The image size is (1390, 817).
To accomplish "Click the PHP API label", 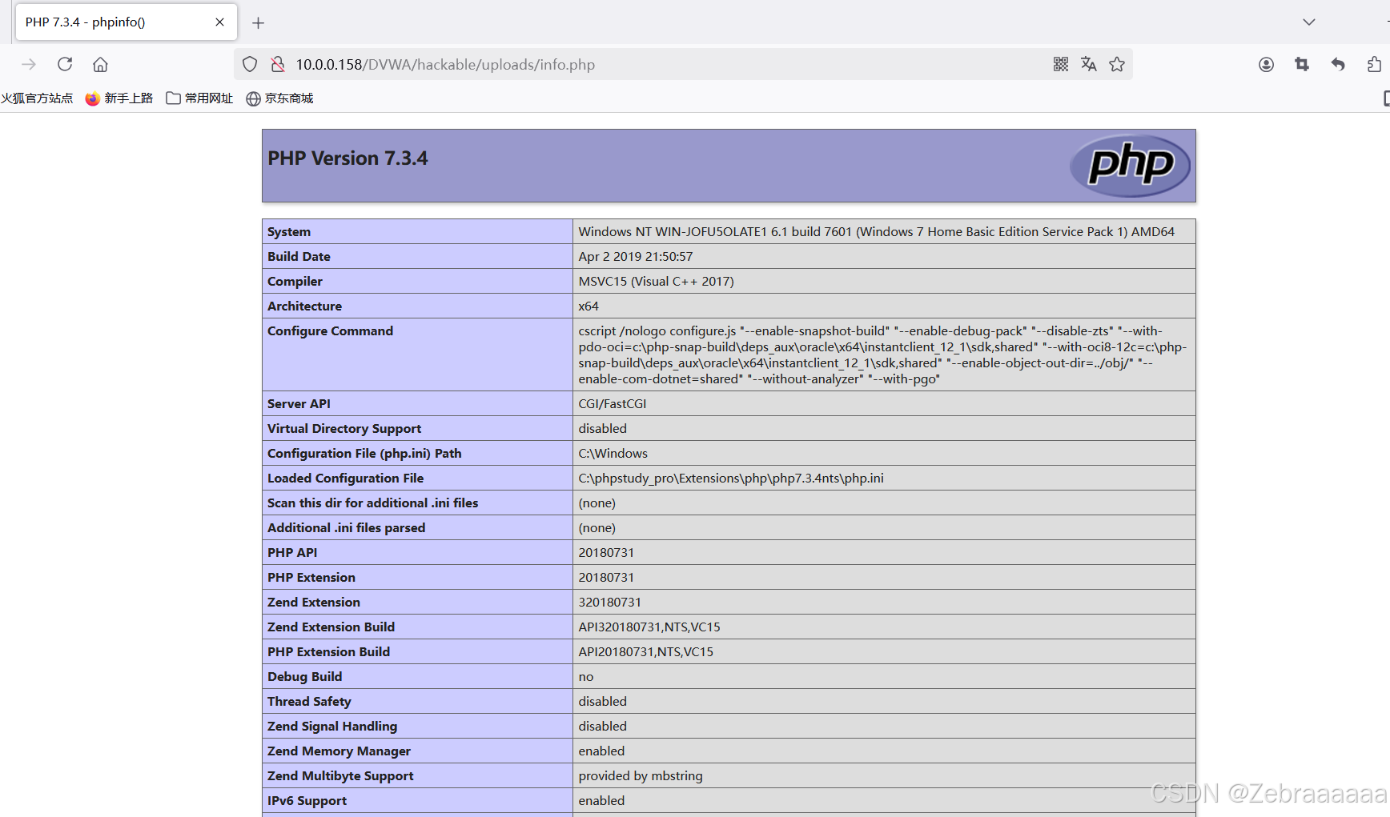I will point(292,553).
